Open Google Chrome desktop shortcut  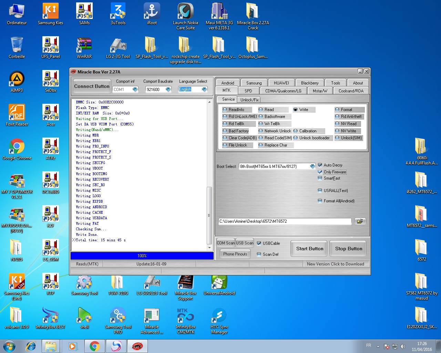(17, 149)
